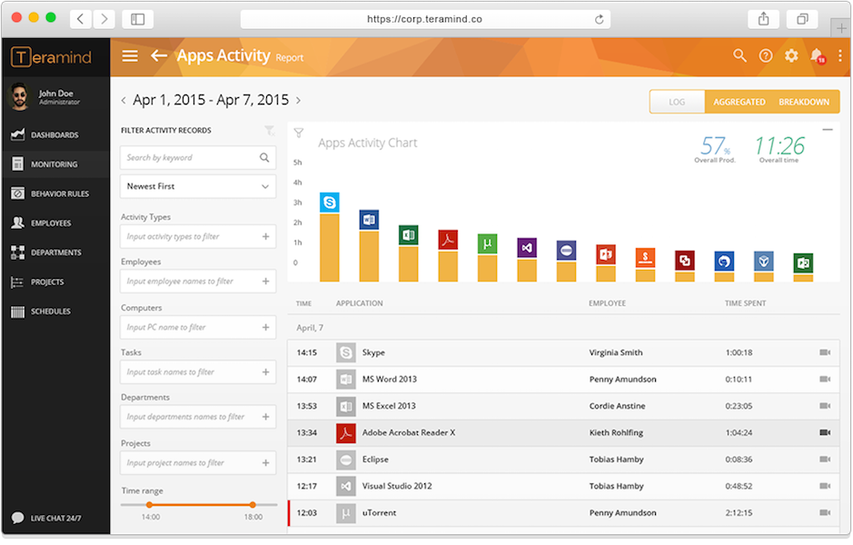The image size is (853, 545).
Task: Click the Teramind logo
Action: click(x=51, y=57)
